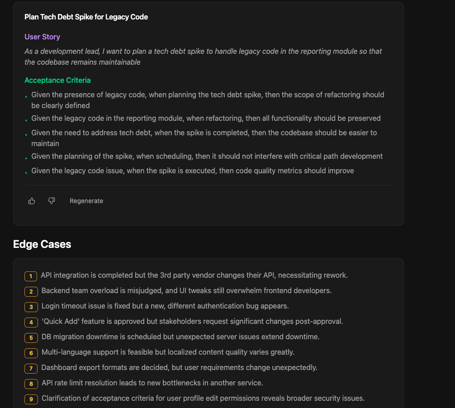Viewport: 455px width, 408px height.
Task: Click the 'code quality metrics should improve' criterion
Action: [192, 171]
